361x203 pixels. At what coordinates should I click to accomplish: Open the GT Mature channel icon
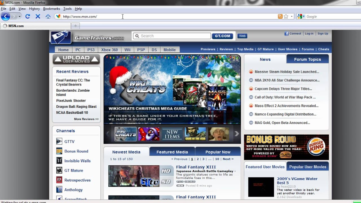click(x=59, y=170)
